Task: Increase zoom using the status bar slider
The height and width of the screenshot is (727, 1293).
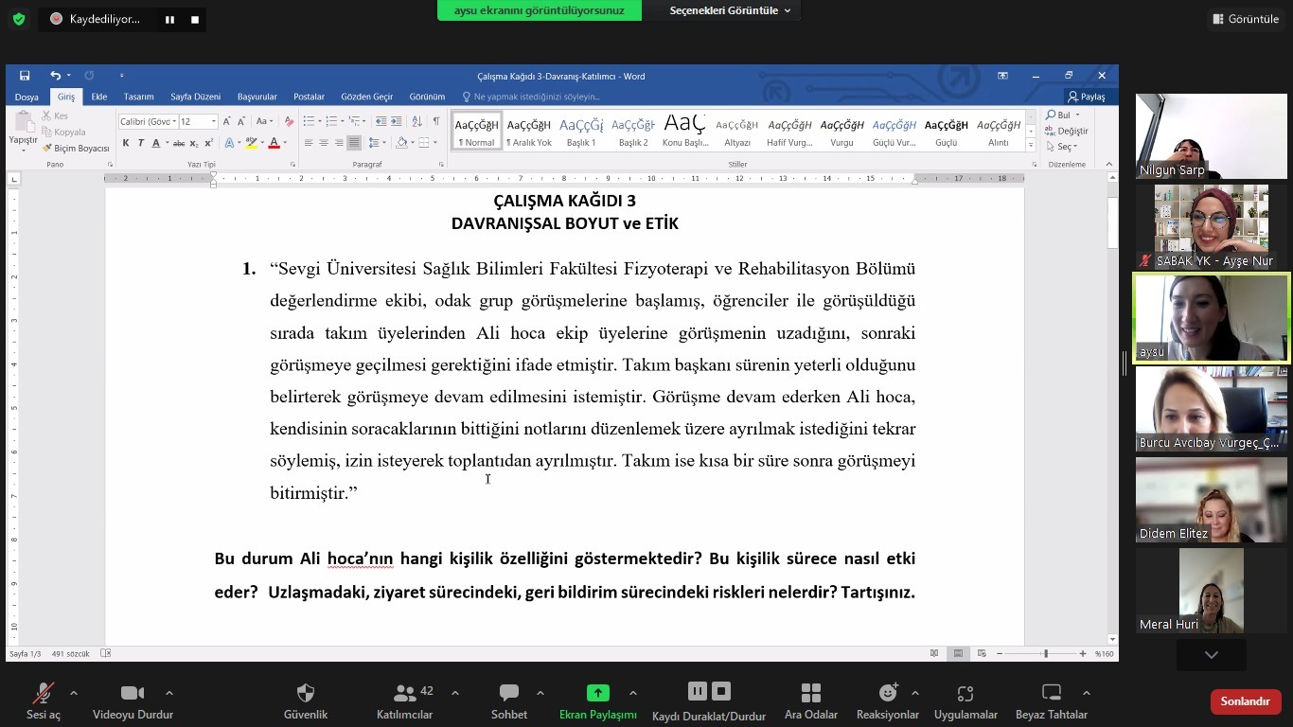Action: [x=1082, y=653]
